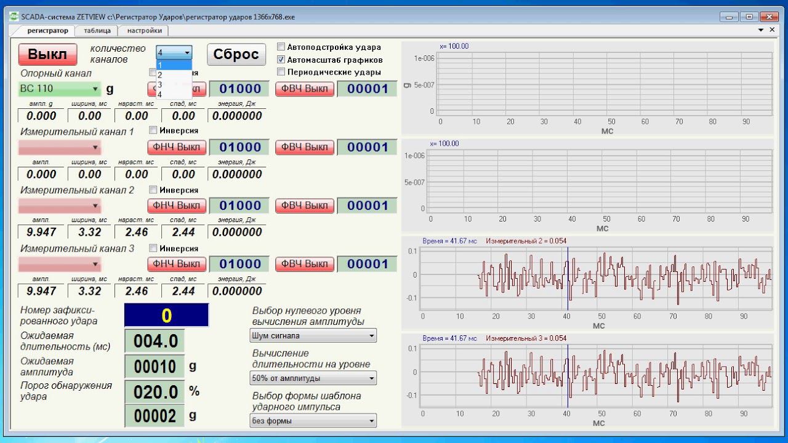Screen dimensions: 788x443
Task: Click 01000 field for Измерительный канал 1
Action: [240, 147]
